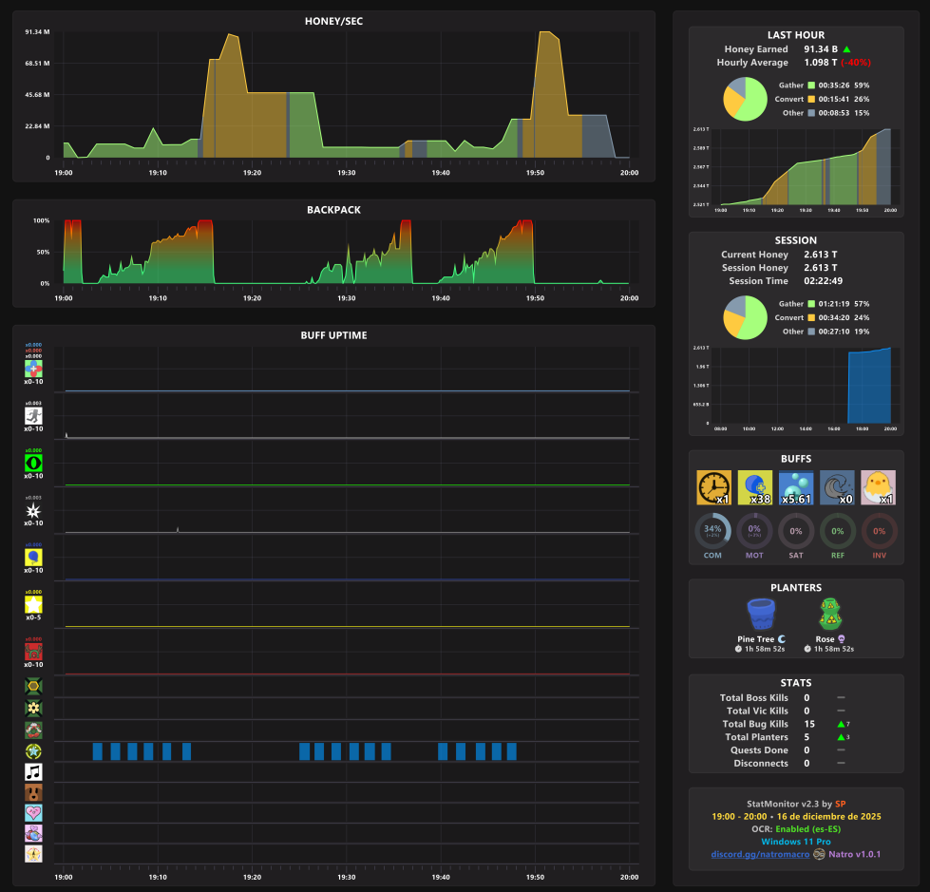Screen dimensions: 930x892
Task: Click the yellow Convert legend swatch in Session
Action: tap(811, 318)
